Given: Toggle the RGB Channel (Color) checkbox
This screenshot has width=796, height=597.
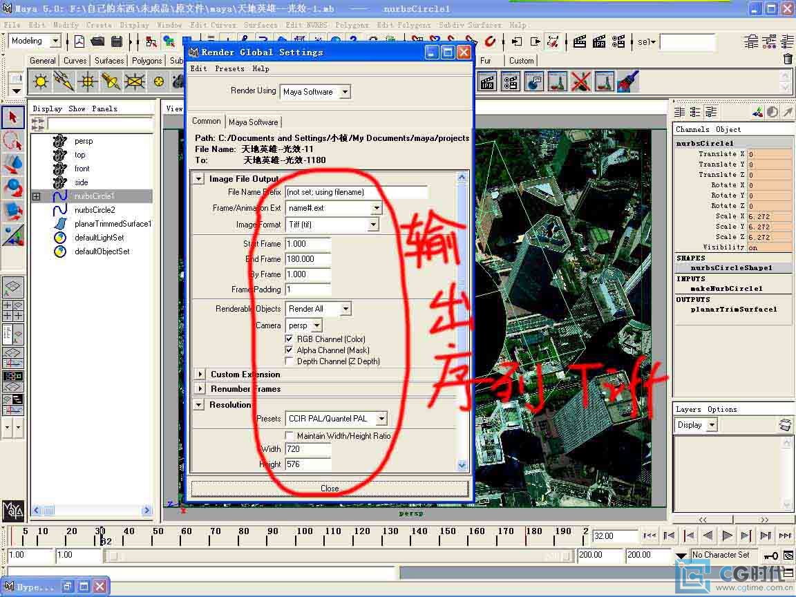Looking at the screenshot, I should 289,339.
